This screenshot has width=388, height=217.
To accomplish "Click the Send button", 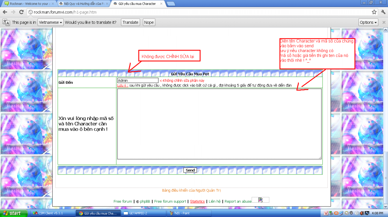I will tap(190, 170).
